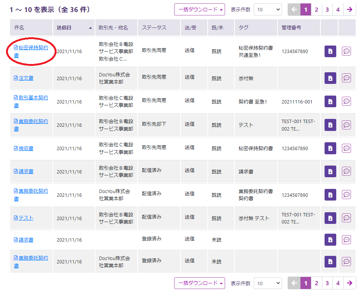This screenshot has width=360, height=295.
Task: Open comments for 配信済み 業務委託契約書 row
Action: (346, 195)
